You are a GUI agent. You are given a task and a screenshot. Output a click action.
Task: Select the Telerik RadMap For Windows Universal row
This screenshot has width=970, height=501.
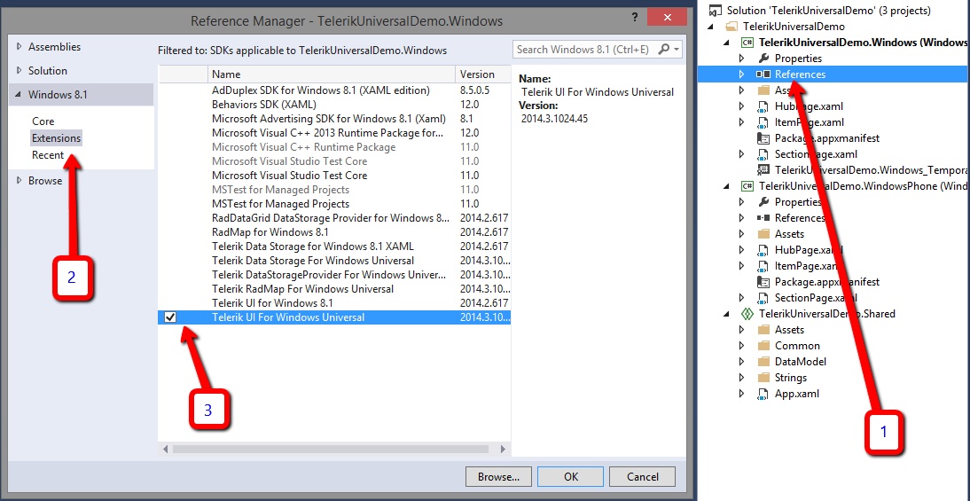point(302,289)
